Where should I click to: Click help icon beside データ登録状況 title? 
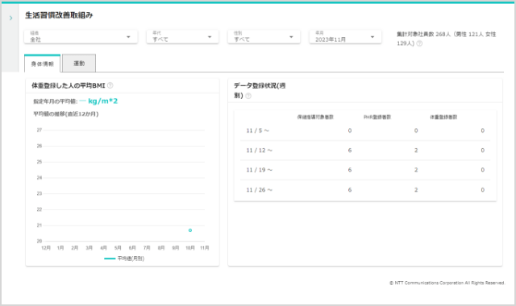click(248, 96)
